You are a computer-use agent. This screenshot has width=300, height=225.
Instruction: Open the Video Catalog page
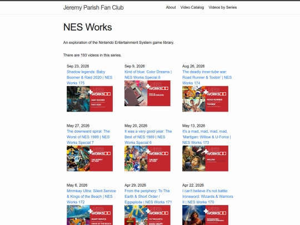tap(192, 7)
